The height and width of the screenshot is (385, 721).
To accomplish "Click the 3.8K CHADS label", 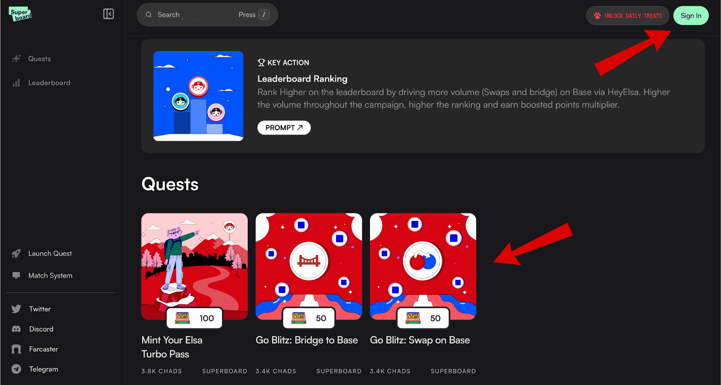I will pyautogui.click(x=162, y=371).
